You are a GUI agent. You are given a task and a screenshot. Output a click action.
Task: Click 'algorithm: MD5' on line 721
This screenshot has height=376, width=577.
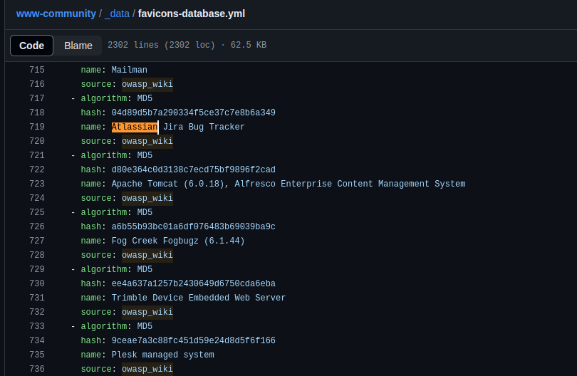(x=117, y=155)
